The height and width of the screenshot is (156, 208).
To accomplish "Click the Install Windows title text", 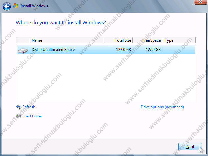I will click(x=34, y=6).
